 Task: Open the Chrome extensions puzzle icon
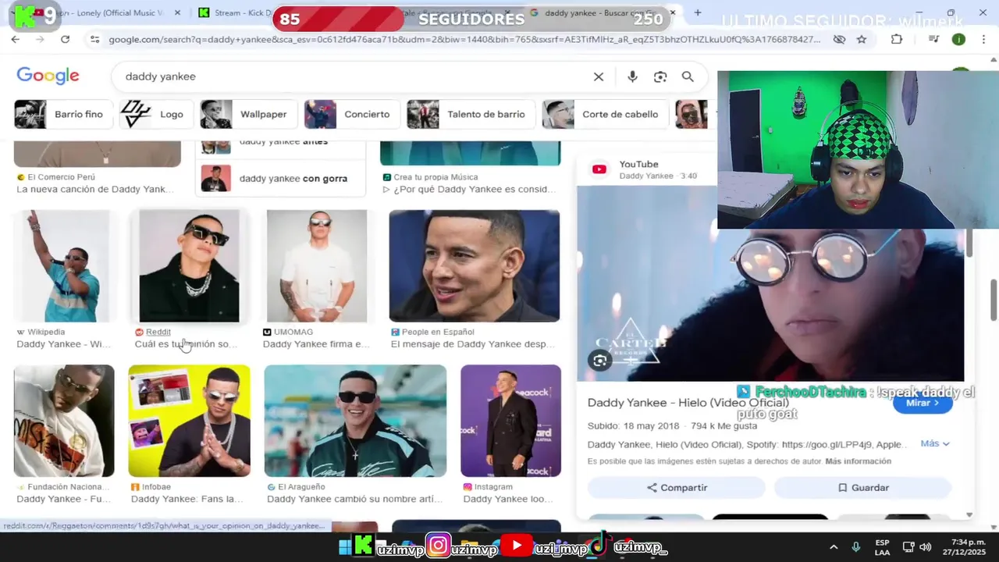tap(896, 39)
